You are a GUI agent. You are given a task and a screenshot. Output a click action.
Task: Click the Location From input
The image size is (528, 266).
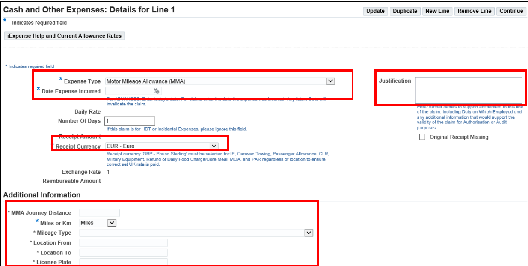point(124,243)
